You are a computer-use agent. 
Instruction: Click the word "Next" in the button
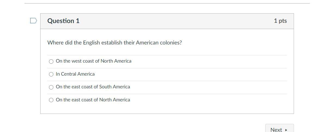pos(276,130)
